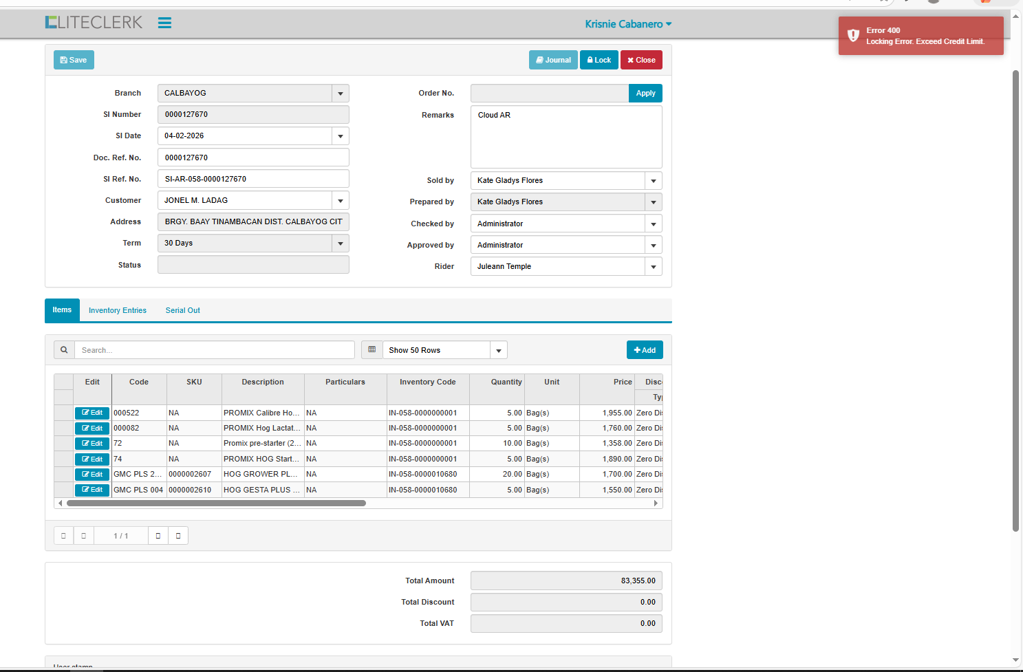
Task: Go to the last page of items
Action: tap(178, 536)
